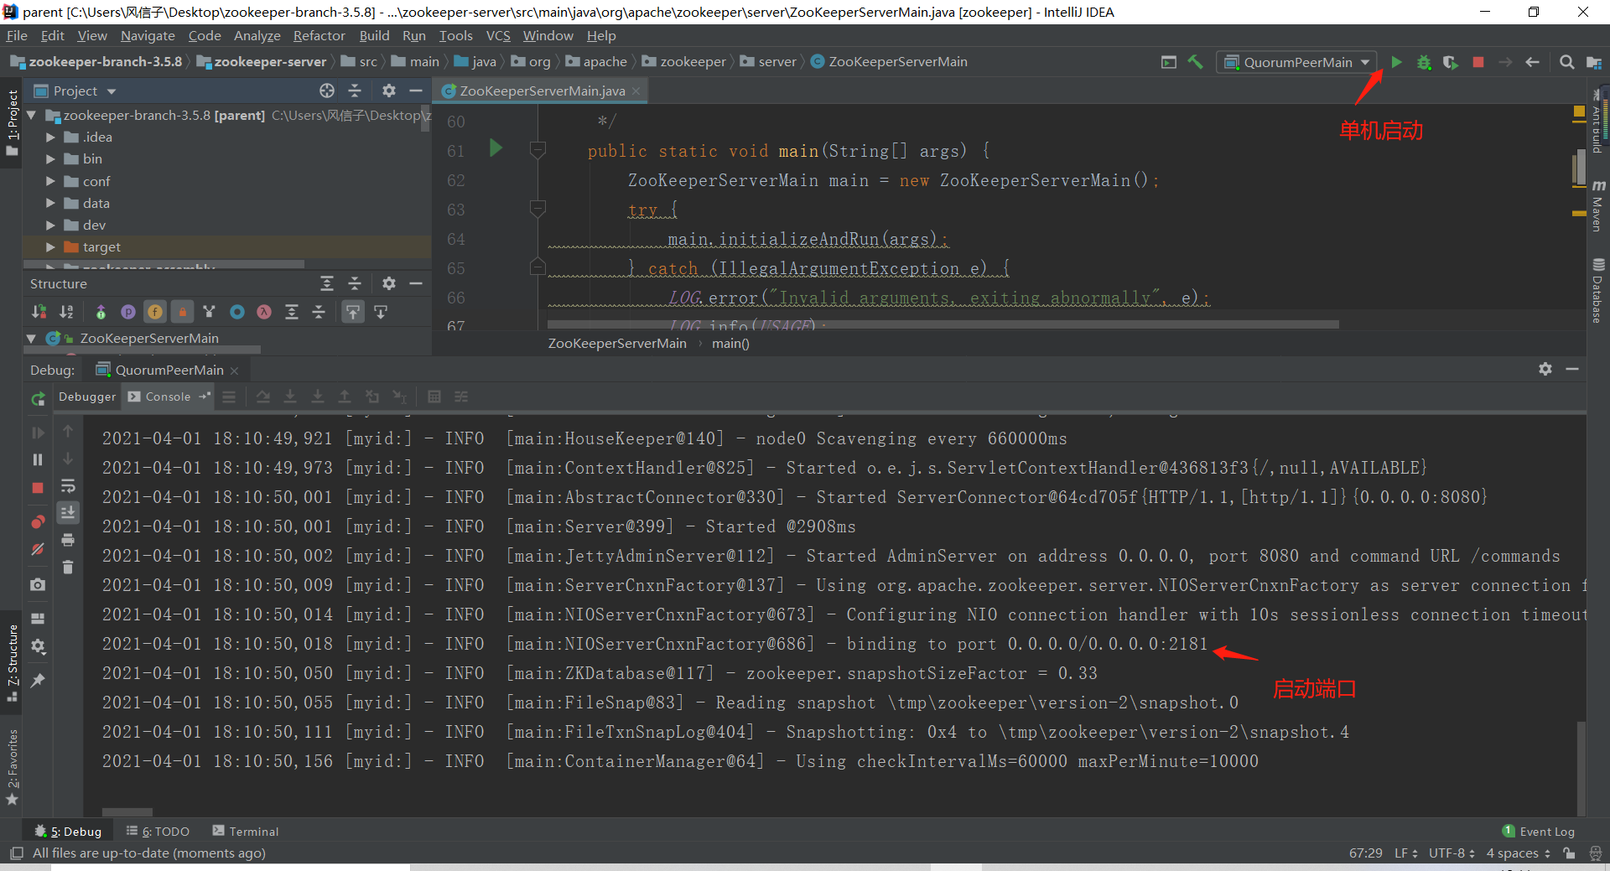Click the run anything icon left of the hammer
The height and width of the screenshot is (871, 1610).
pos(1169,62)
